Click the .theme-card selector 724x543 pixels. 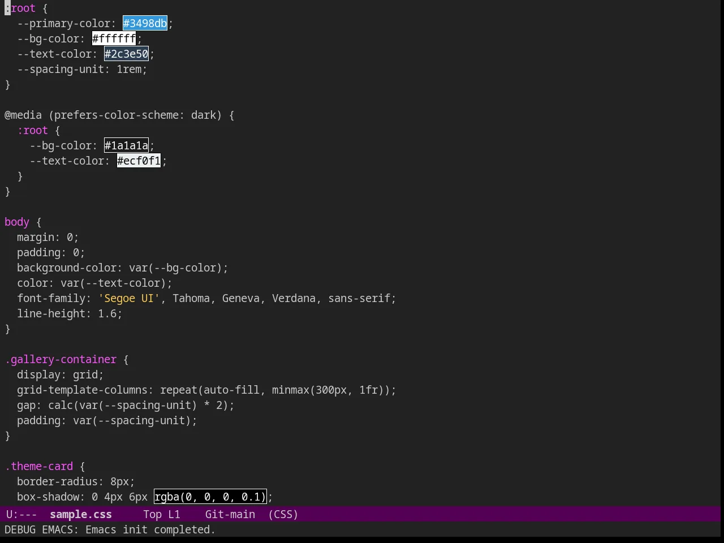click(39, 466)
